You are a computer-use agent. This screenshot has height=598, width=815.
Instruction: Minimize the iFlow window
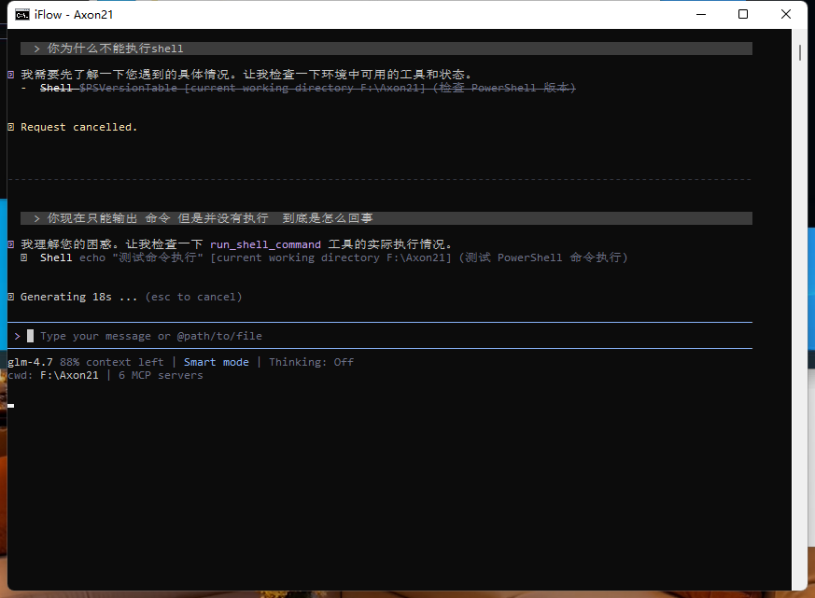coord(699,14)
